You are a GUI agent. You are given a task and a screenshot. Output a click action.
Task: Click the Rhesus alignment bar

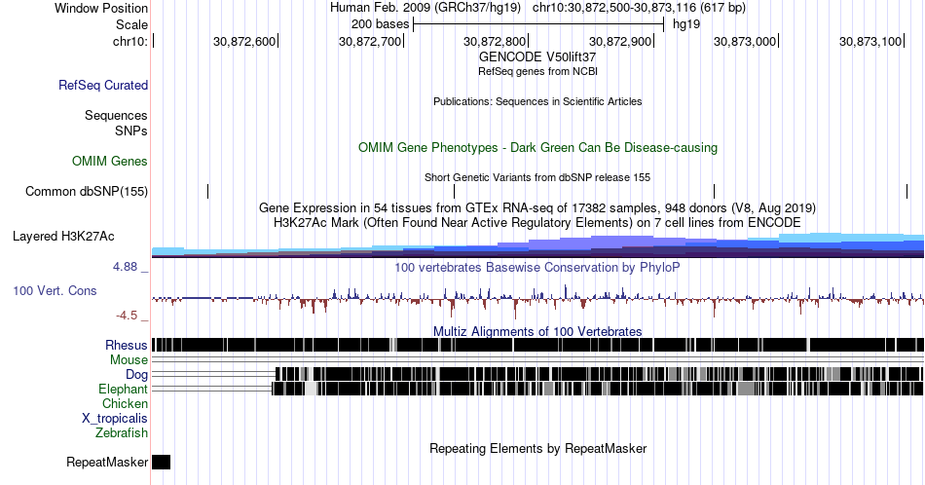coord(537,345)
